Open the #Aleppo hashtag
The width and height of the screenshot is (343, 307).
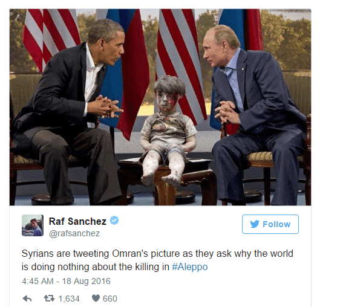[190, 267]
